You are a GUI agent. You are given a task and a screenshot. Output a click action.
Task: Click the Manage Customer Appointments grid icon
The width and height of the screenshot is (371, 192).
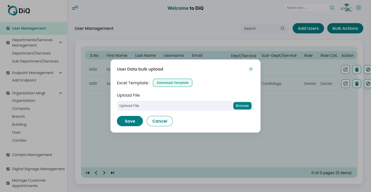point(8,183)
